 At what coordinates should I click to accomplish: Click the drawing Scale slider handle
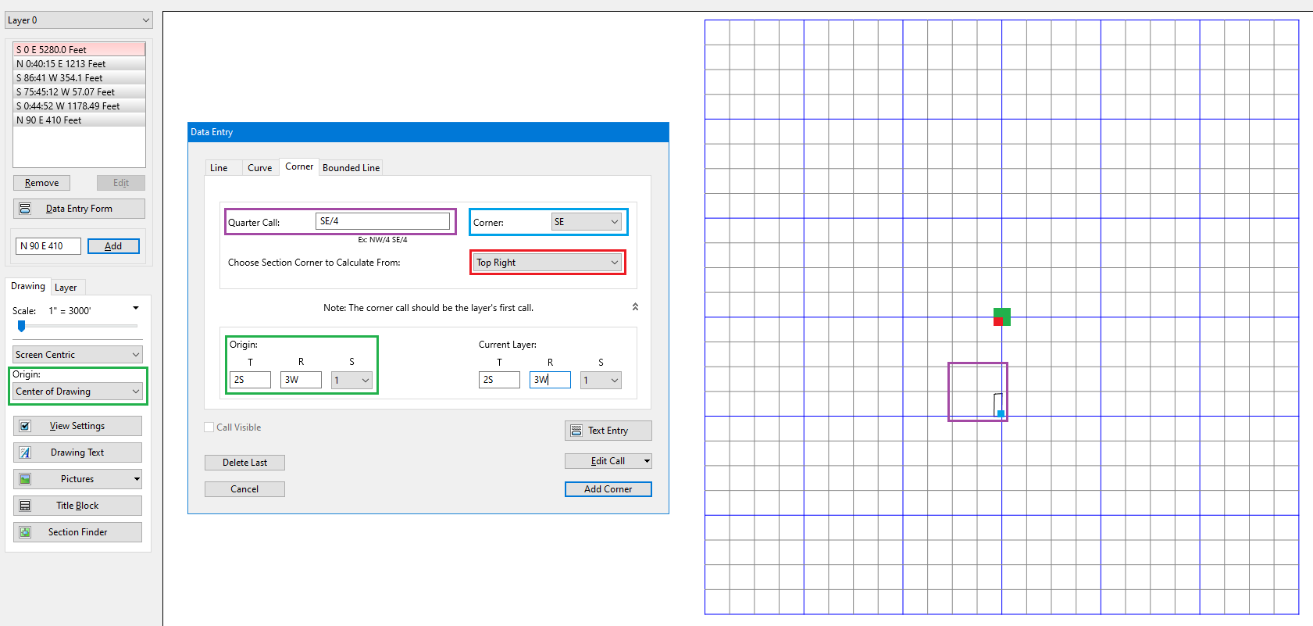[x=22, y=326]
